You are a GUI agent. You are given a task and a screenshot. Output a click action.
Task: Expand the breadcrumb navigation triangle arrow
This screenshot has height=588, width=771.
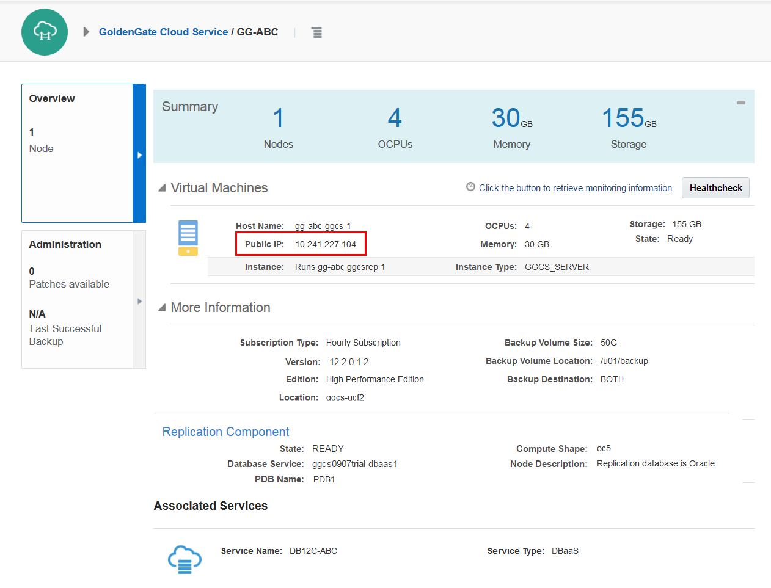tap(86, 32)
